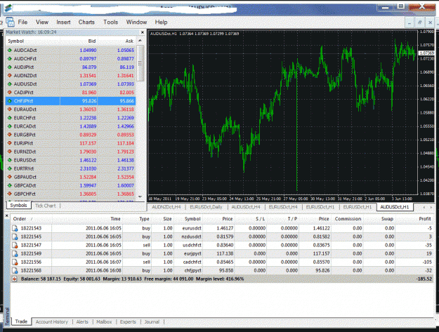Click the 1.07369 current price label

(x=426, y=53)
